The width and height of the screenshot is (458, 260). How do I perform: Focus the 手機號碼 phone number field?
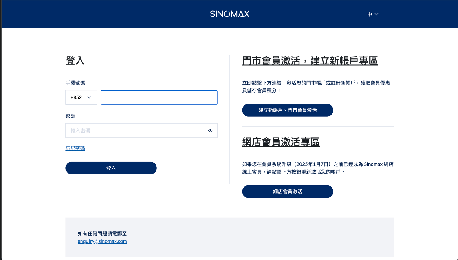(x=159, y=97)
